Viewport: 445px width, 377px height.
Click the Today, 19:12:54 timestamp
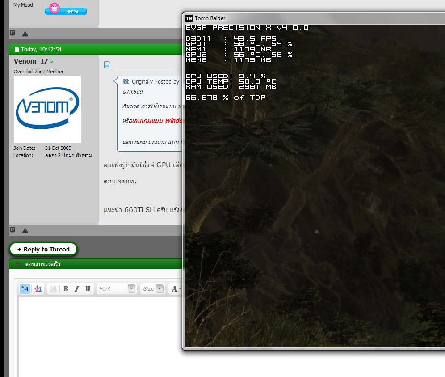coord(41,50)
